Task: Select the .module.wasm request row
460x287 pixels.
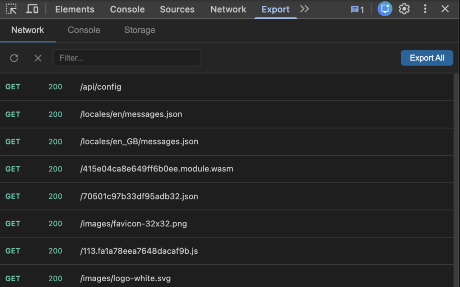Action: (226, 169)
